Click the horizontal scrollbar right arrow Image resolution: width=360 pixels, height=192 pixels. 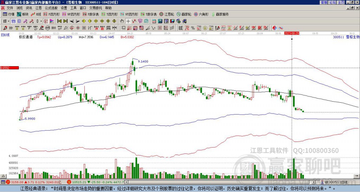pyautogui.click(x=314, y=182)
